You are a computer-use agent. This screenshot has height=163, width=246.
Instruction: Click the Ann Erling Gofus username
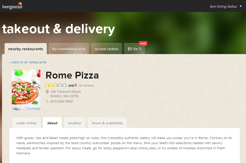click(223, 7)
